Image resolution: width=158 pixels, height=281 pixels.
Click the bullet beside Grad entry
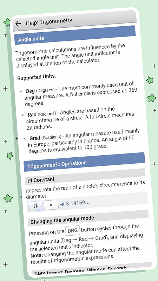(24, 139)
